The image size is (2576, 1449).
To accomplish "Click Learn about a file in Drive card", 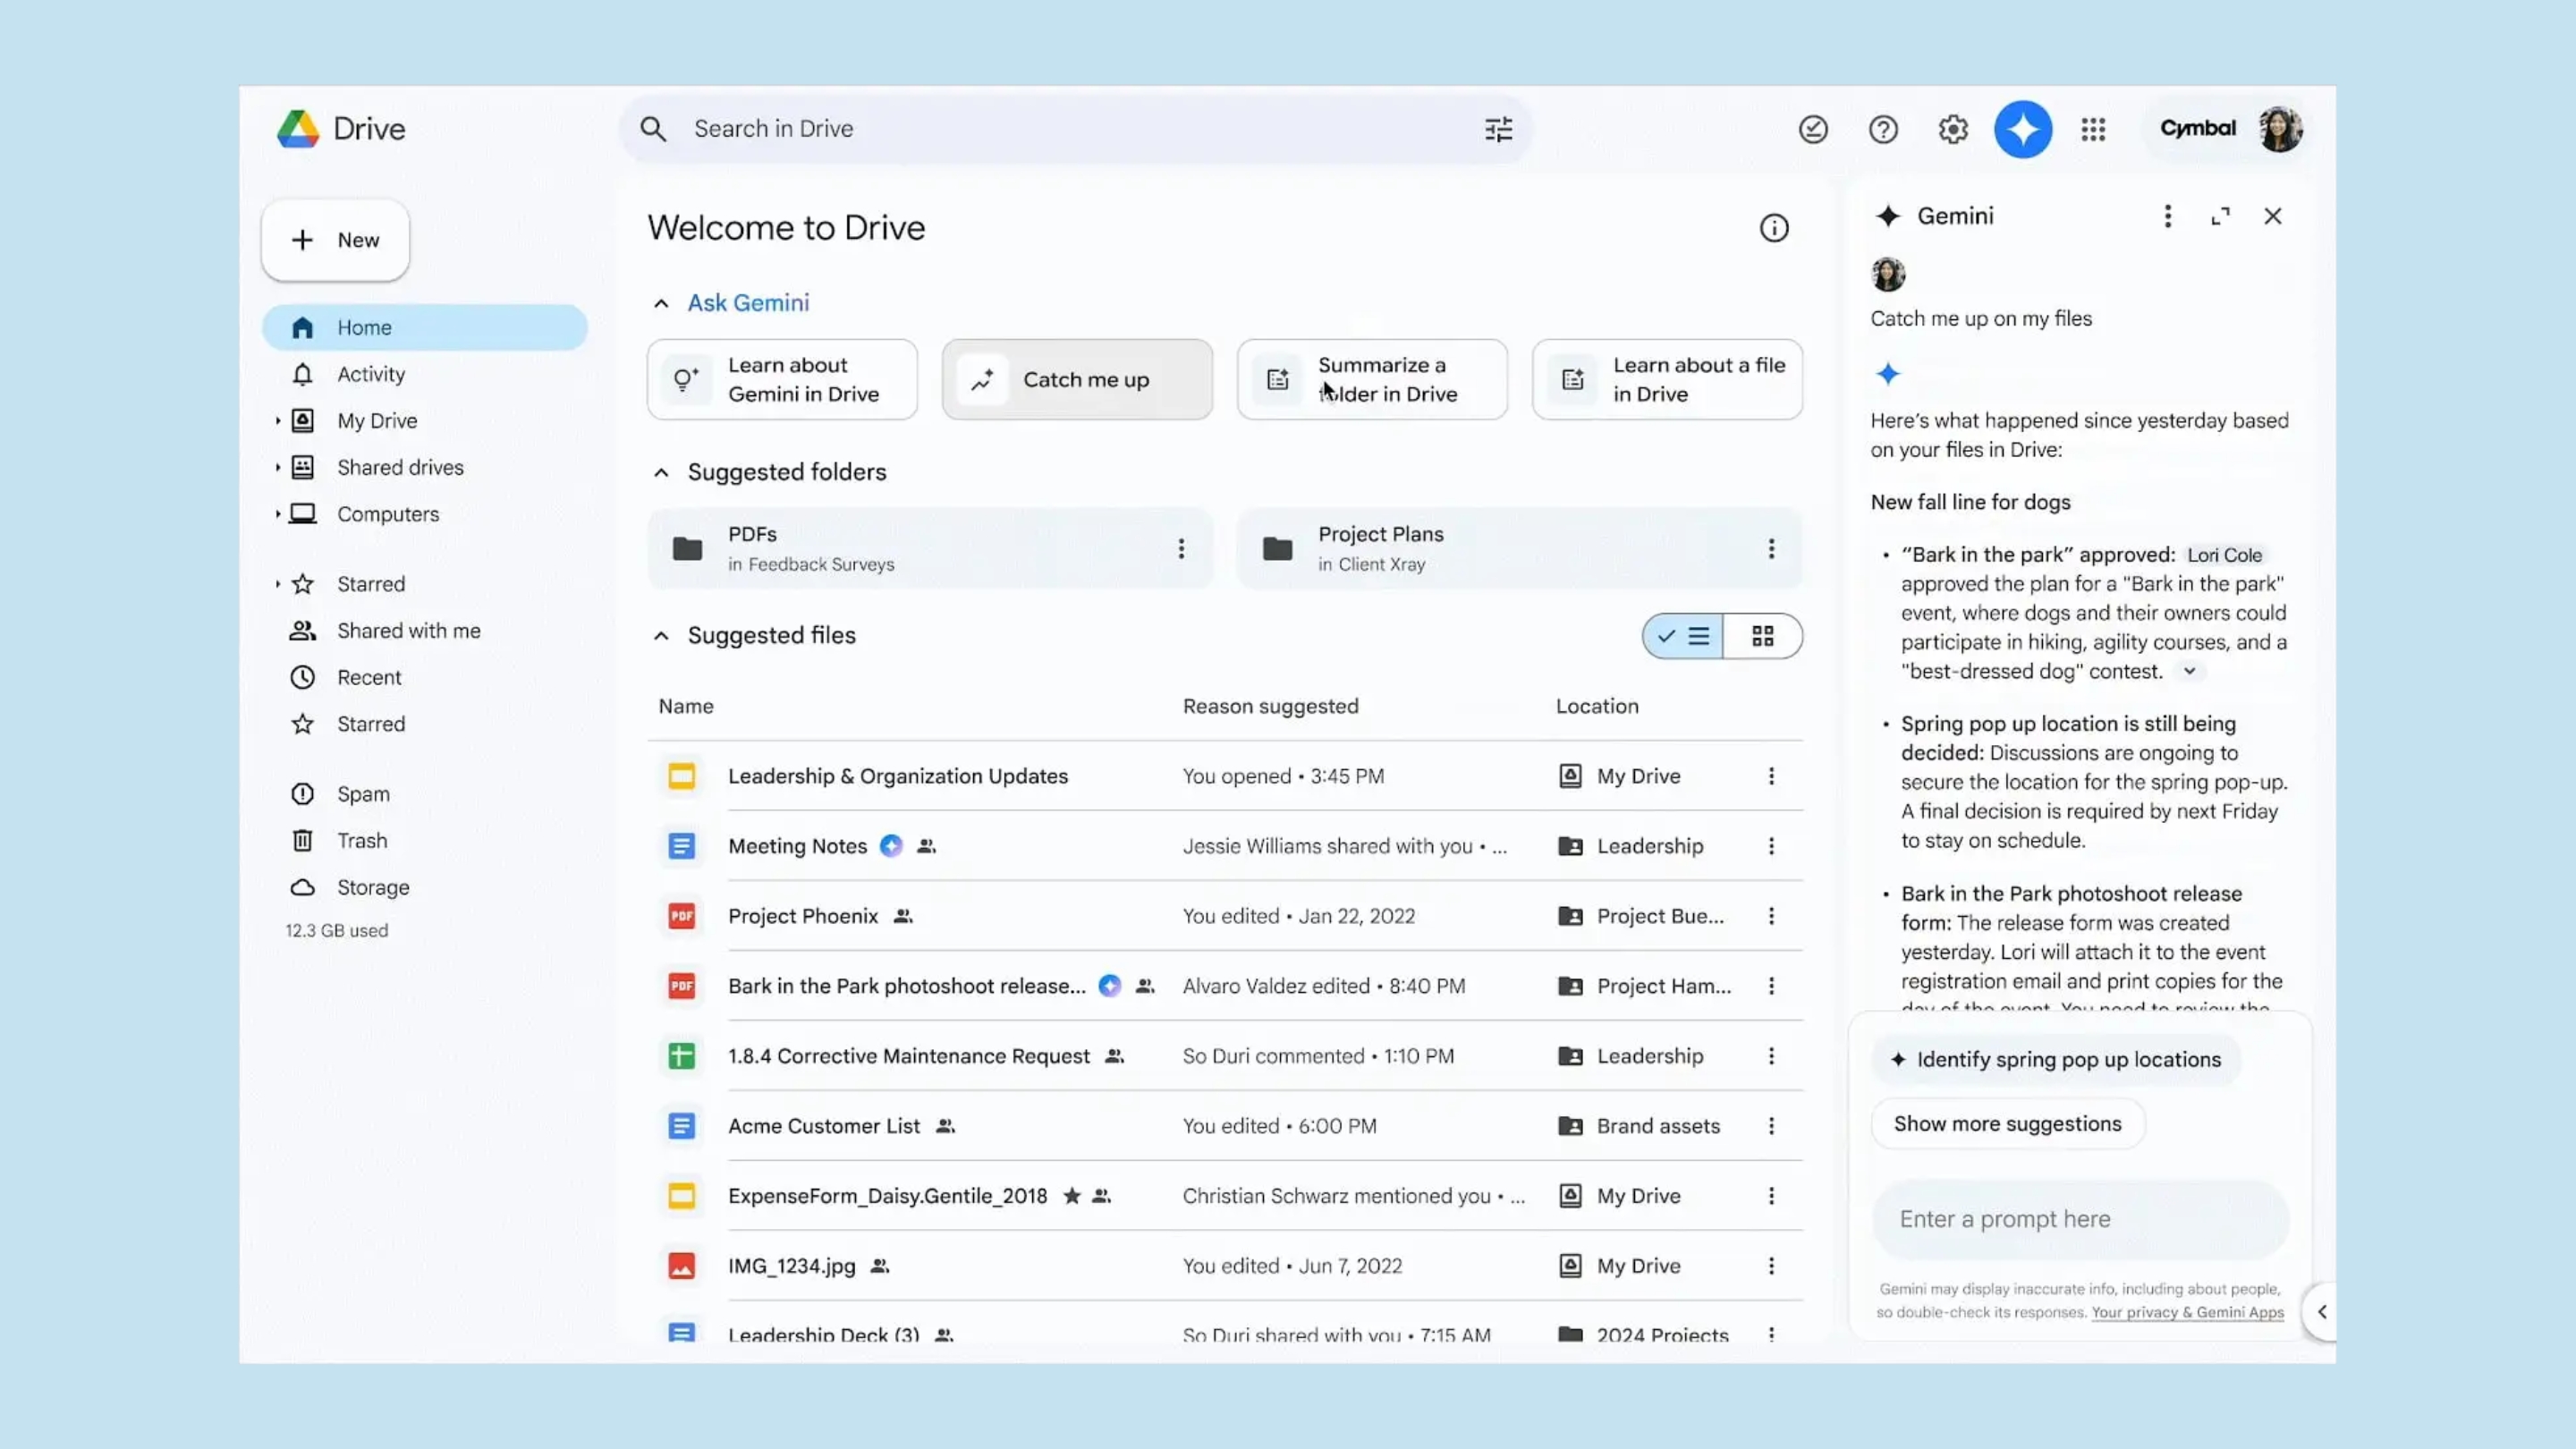I will [1667, 379].
